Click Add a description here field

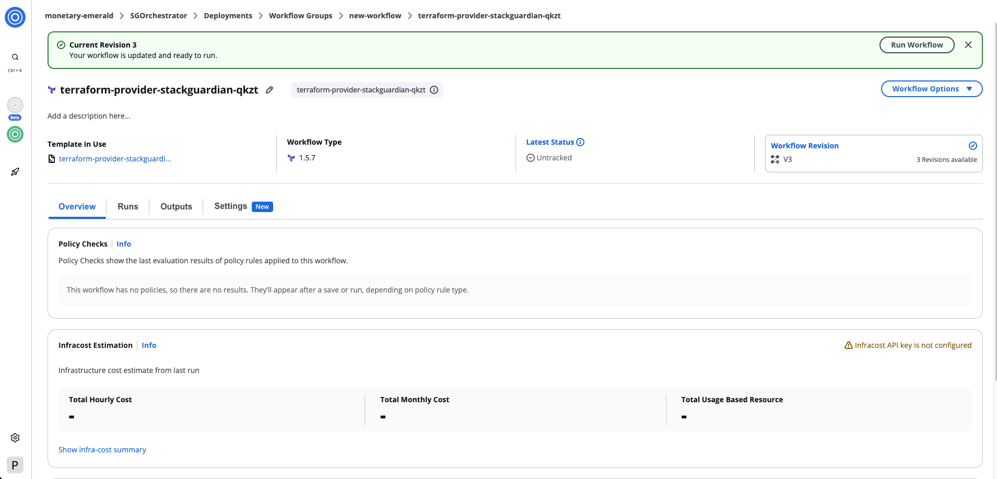point(89,116)
